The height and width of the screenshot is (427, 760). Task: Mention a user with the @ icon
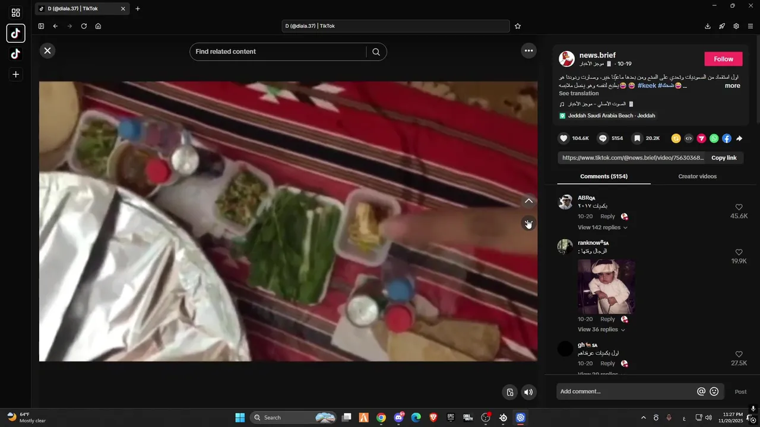point(701,391)
